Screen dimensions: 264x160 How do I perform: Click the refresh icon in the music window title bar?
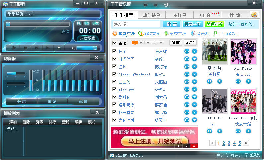click(166, 5)
